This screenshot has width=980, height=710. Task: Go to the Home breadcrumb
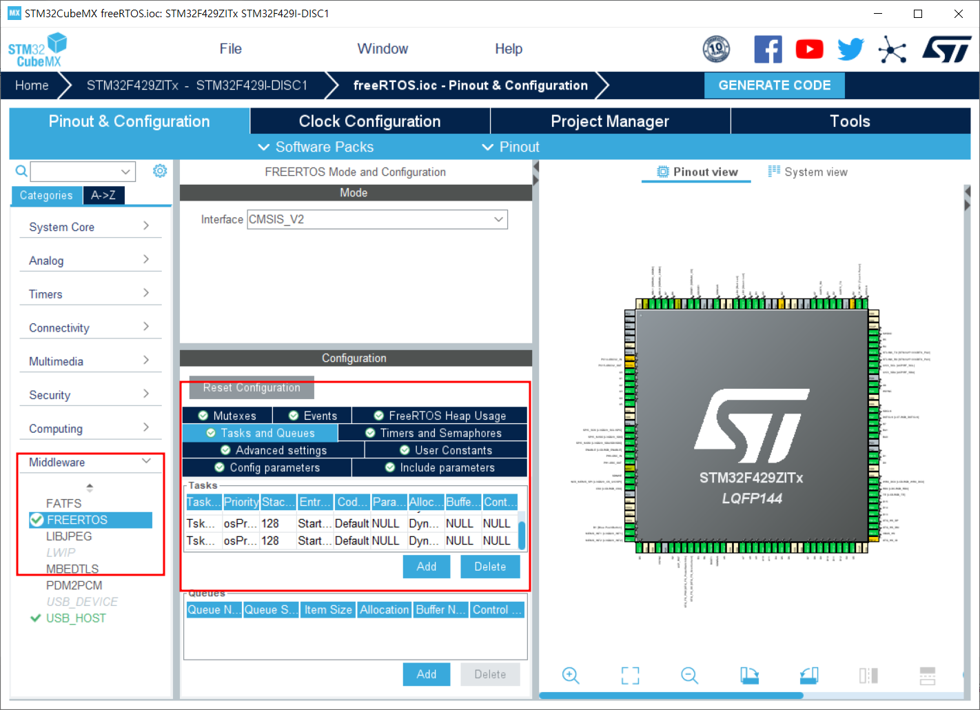pyautogui.click(x=32, y=85)
